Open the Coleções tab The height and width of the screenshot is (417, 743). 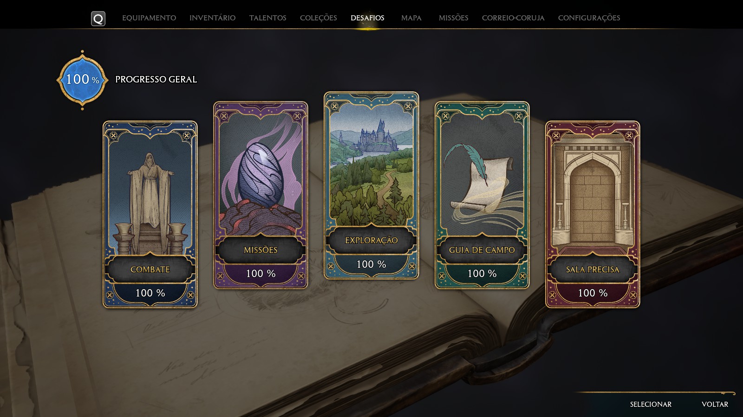[318, 18]
